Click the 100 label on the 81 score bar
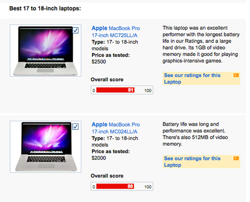Viewport: 250px width, 202px height. pyautogui.click(x=147, y=90)
